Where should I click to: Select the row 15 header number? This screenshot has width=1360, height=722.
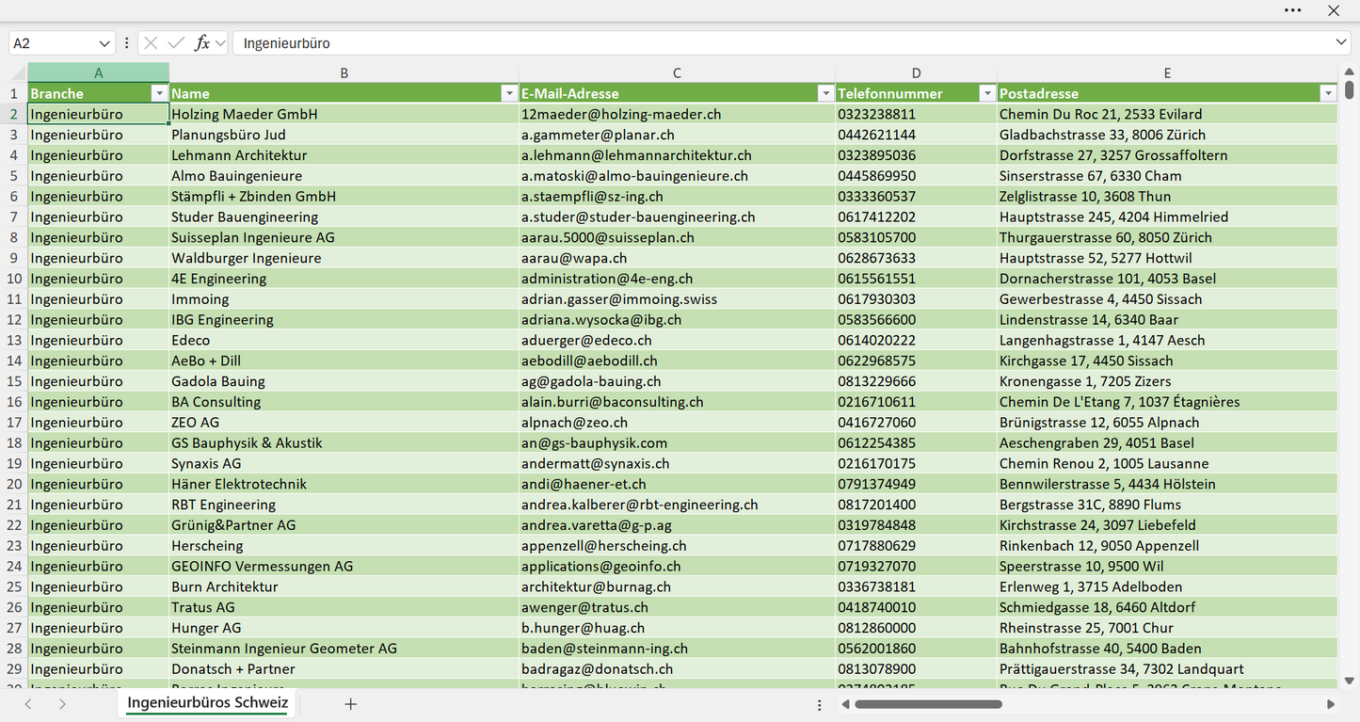pyautogui.click(x=14, y=381)
